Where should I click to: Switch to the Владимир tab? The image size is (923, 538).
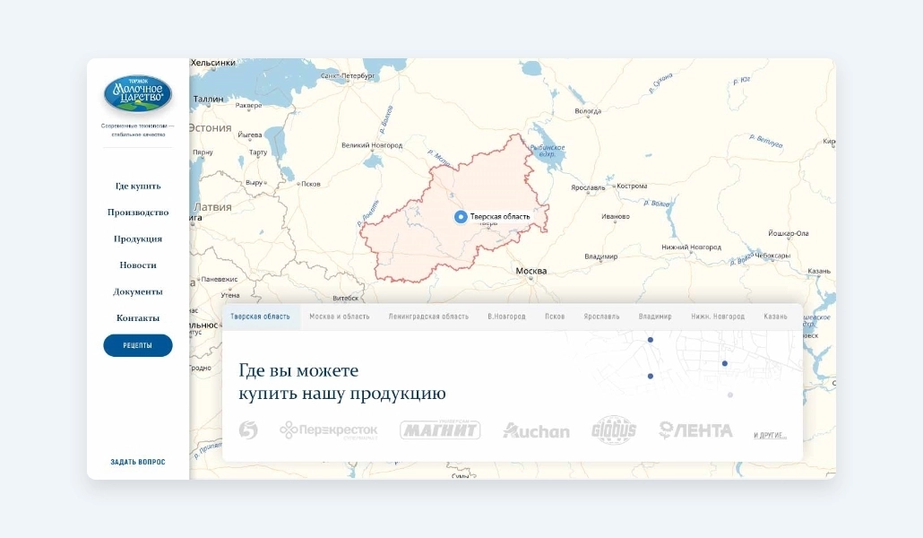point(655,317)
